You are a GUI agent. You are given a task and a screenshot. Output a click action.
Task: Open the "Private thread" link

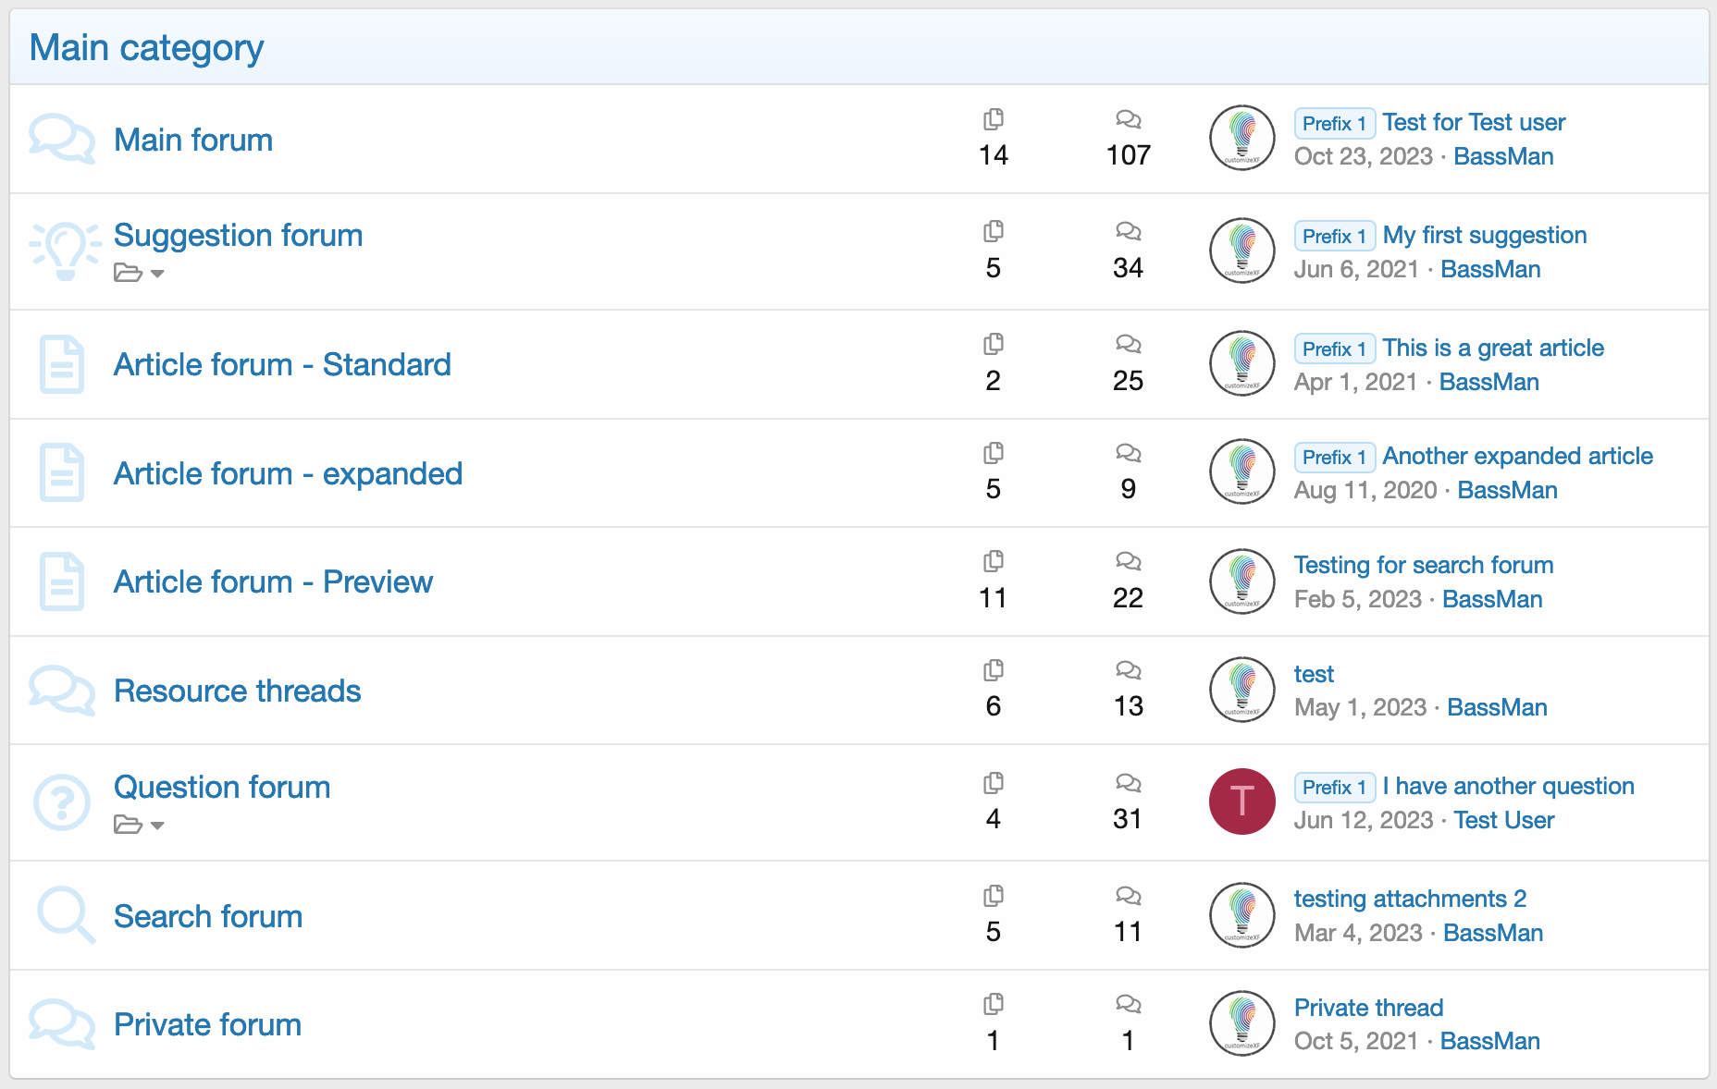(x=1368, y=1008)
